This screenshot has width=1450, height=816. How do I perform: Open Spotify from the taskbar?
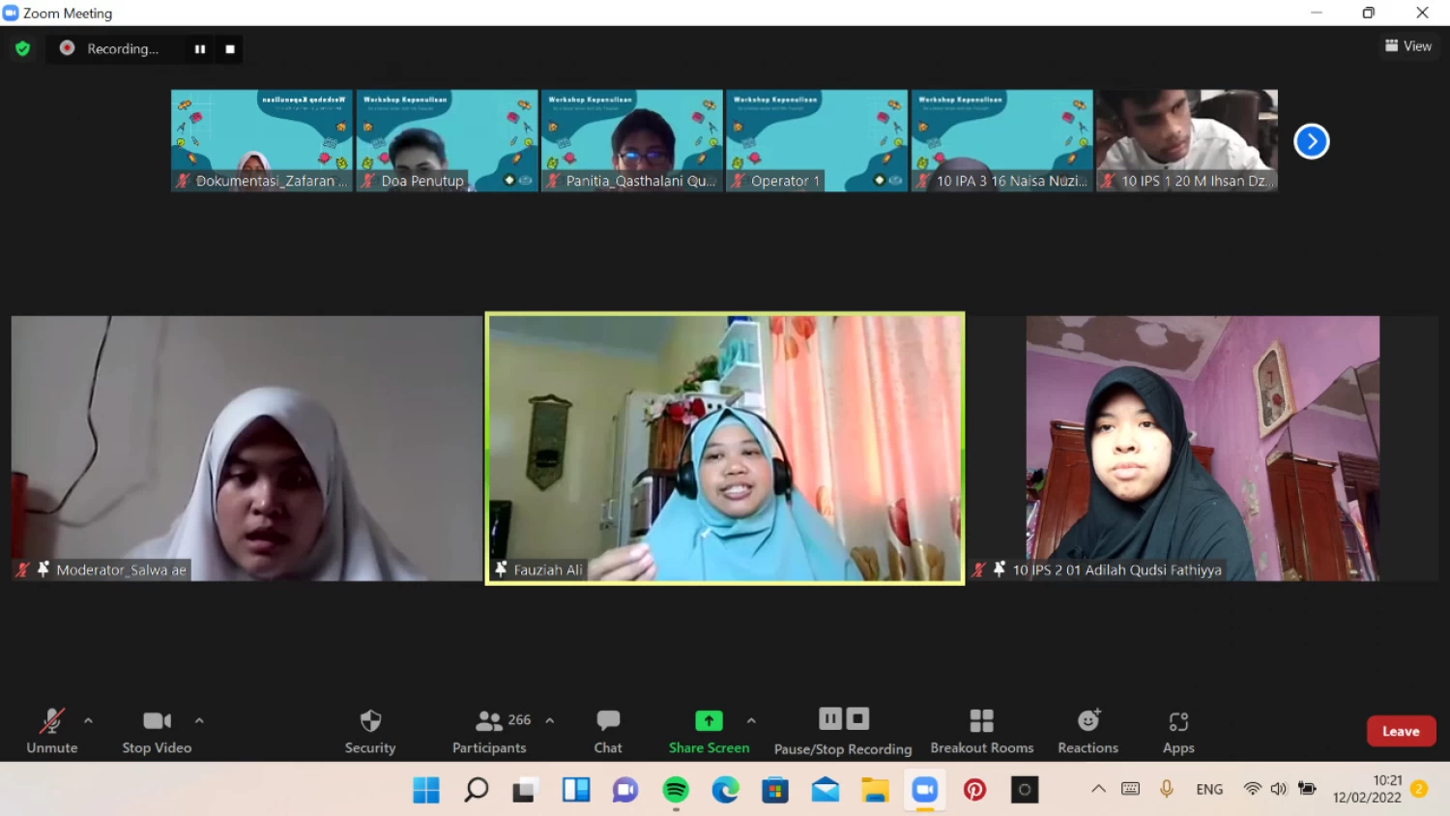tap(676, 790)
